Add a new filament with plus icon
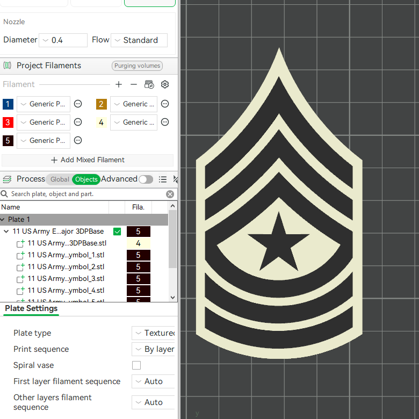The width and height of the screenshot is (419, 419). (x=119, y=84)
